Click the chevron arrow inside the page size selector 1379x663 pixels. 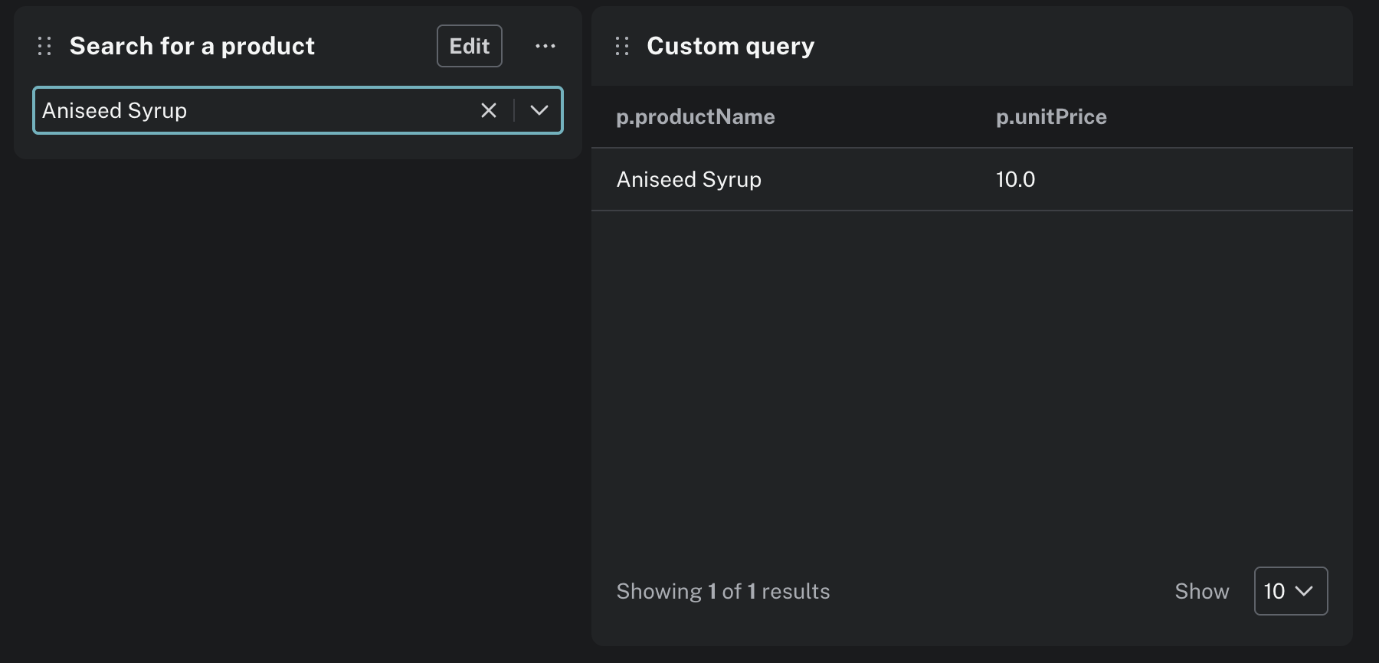(1304, 591)
